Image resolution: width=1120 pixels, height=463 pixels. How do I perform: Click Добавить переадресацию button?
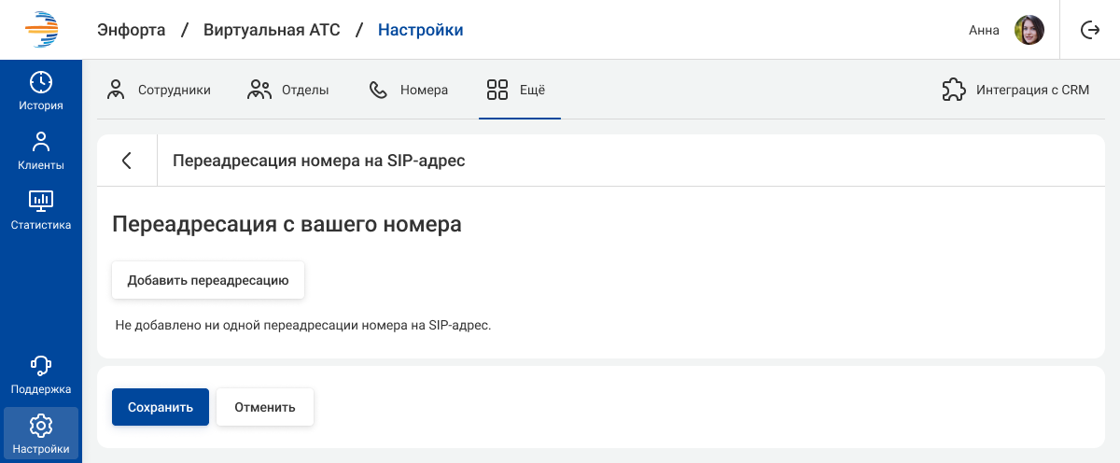208,280
